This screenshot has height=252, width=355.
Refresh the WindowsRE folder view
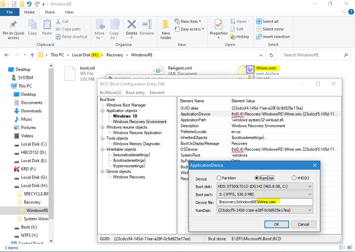click(x=271, y=55)
